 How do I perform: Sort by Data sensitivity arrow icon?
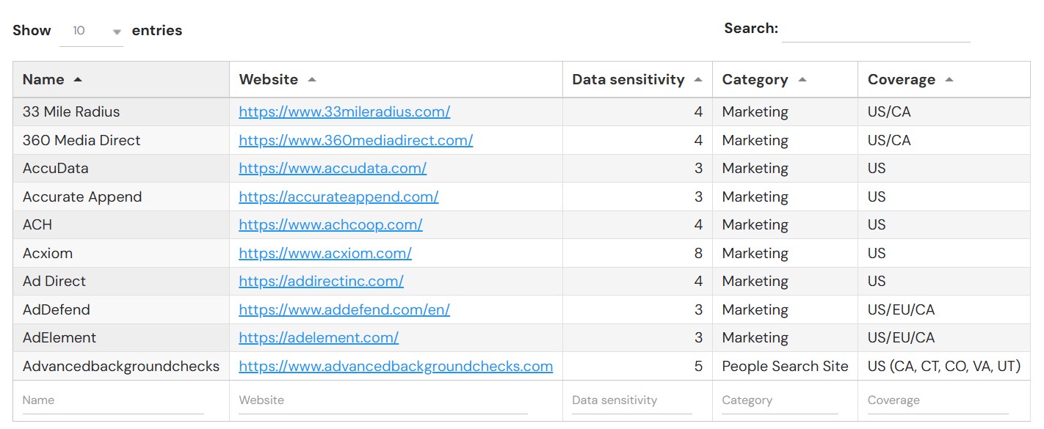(698, 79)
